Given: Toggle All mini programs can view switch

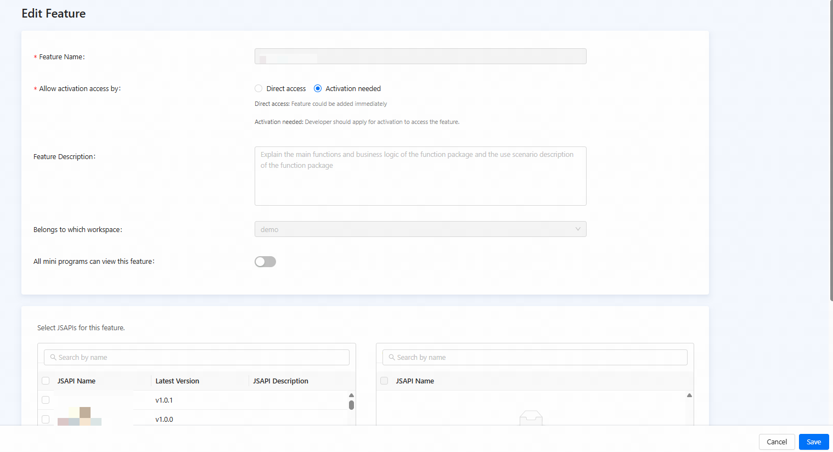Looking at the screenshot, I should 265,262.
